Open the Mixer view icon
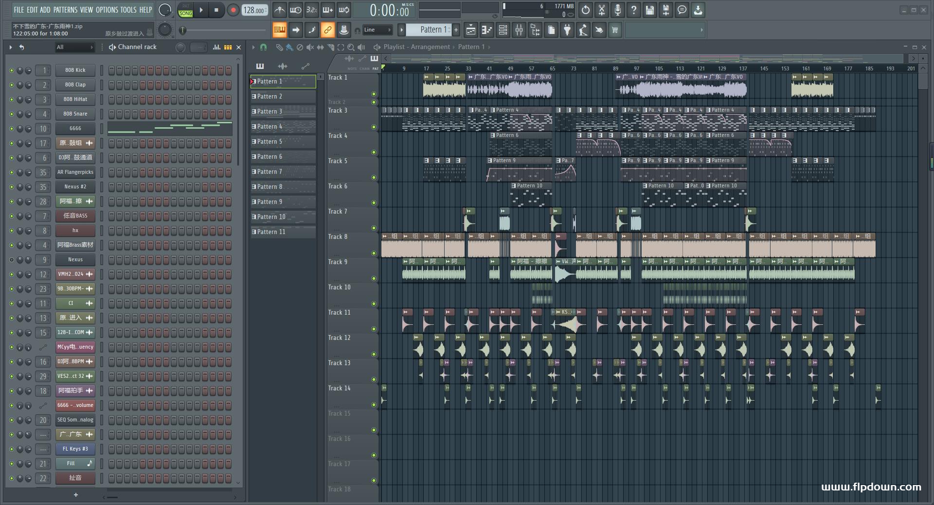 pyautogui.click(x=519, y=30)
